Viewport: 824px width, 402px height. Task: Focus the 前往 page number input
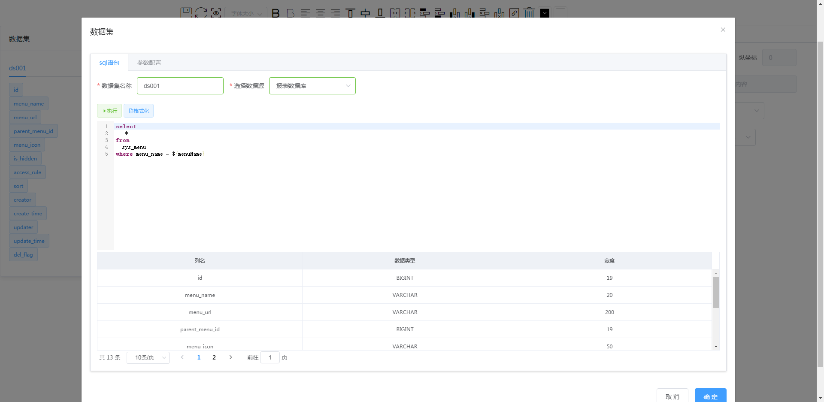[x=270, y=357]
